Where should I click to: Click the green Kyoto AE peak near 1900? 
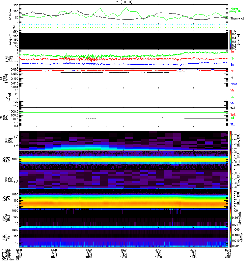pyautogui.click(x=126, y=8)
